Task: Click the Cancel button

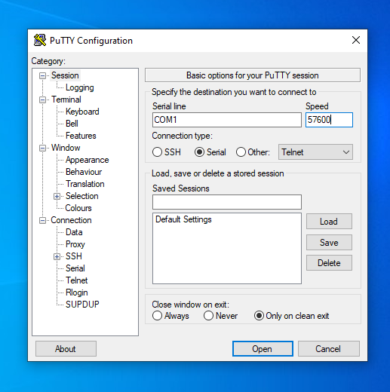Action: pos(329,349)
